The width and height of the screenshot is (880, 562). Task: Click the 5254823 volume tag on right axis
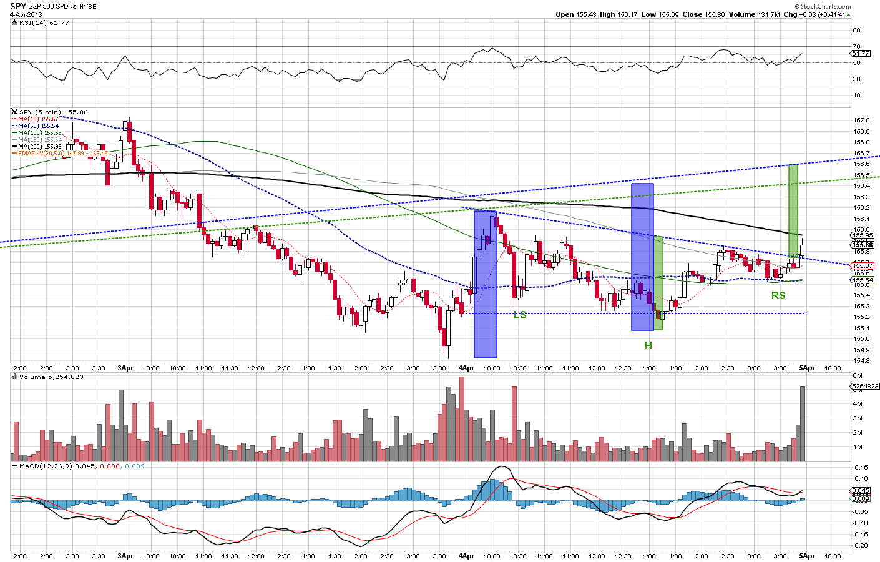pos(865,387)
